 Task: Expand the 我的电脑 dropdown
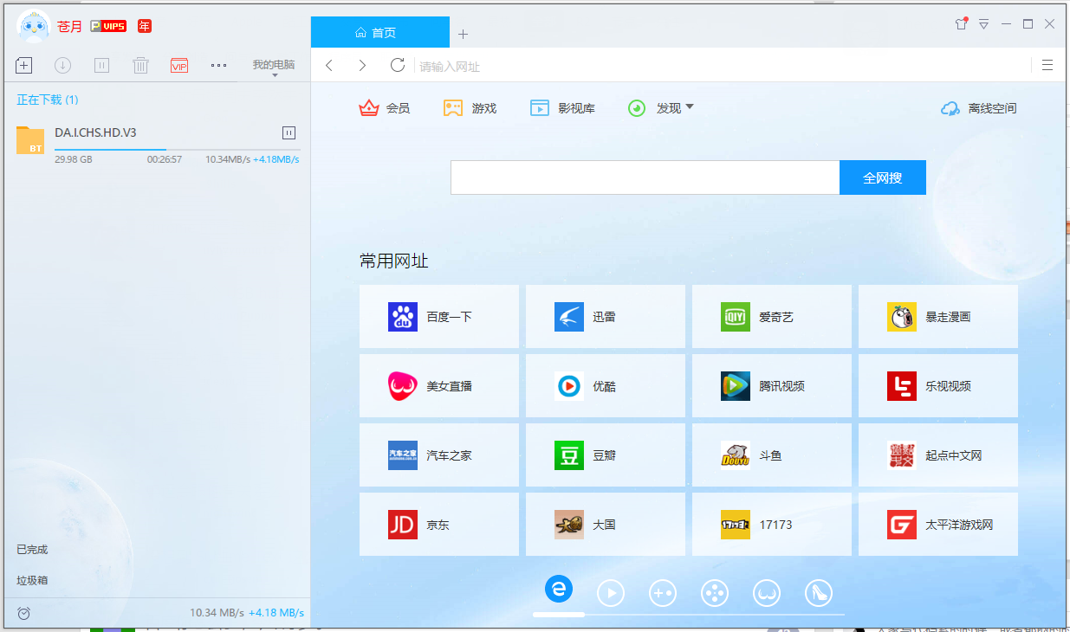[274, 68]
